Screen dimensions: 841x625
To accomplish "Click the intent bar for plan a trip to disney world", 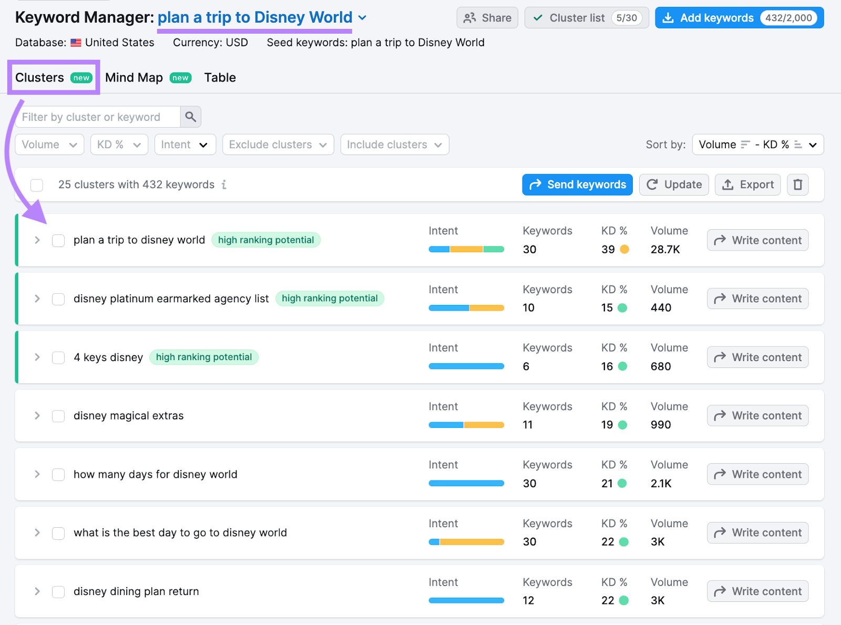I will point(466,249).
